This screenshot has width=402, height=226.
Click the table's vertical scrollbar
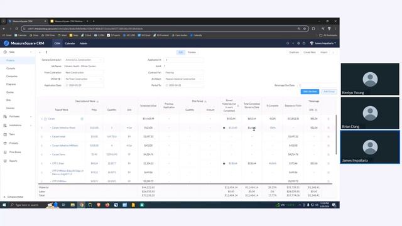(x=336, y=134)
